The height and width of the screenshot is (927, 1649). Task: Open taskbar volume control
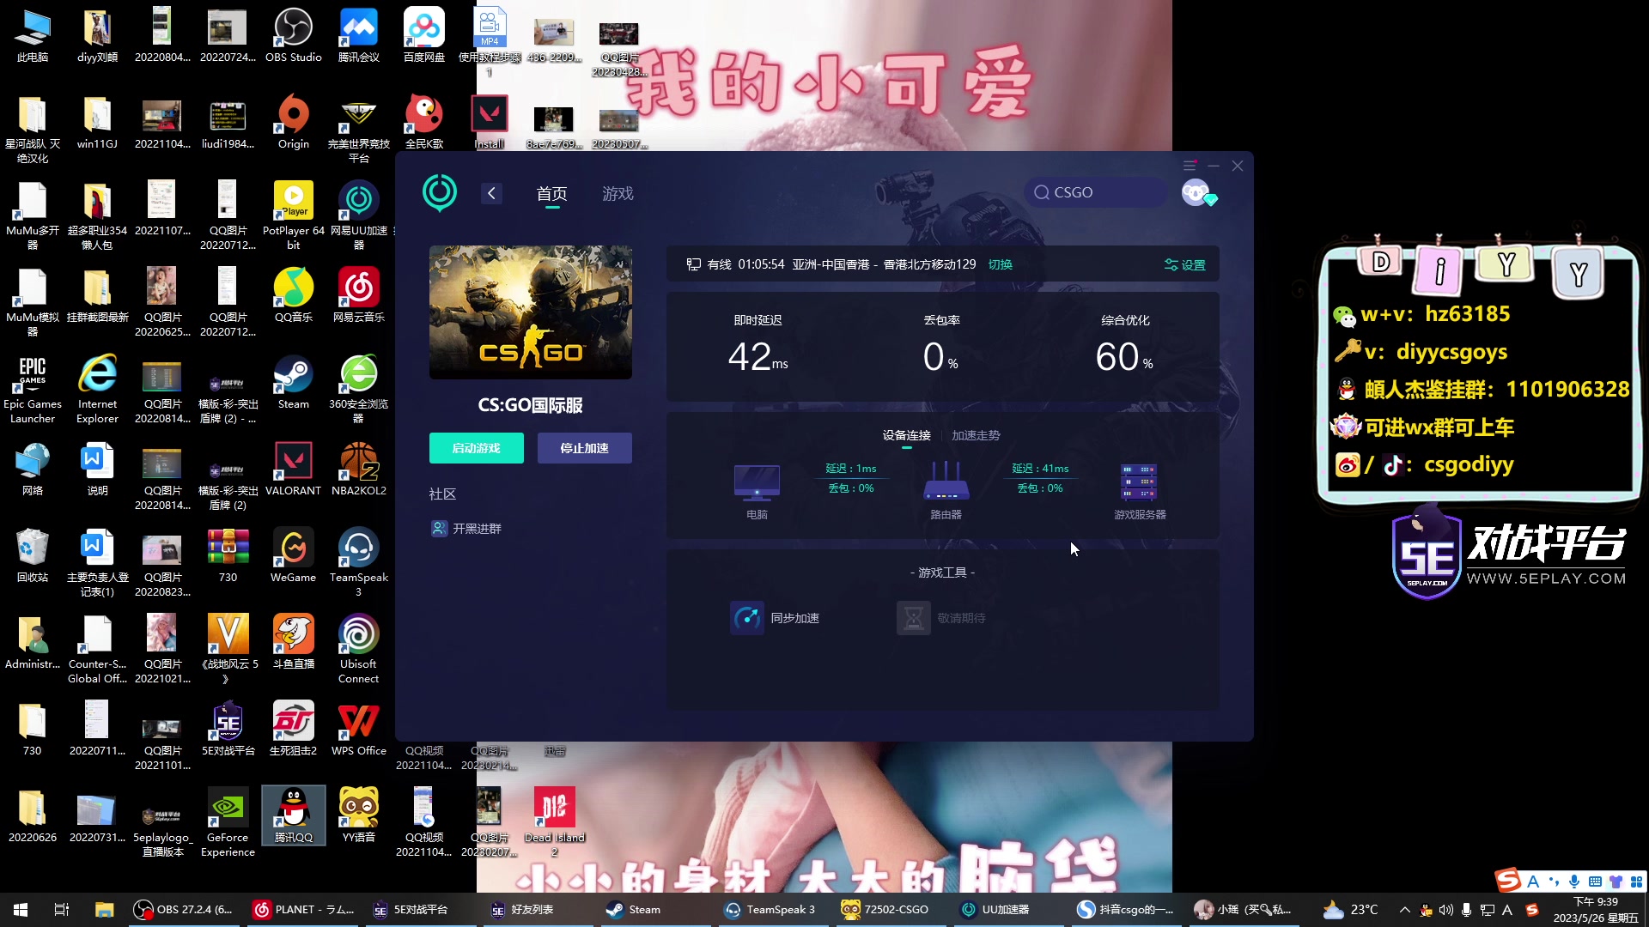pos(1445,910)
